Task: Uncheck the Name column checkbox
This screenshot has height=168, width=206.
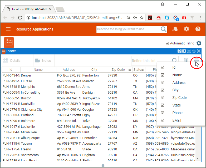Action: 163,75
